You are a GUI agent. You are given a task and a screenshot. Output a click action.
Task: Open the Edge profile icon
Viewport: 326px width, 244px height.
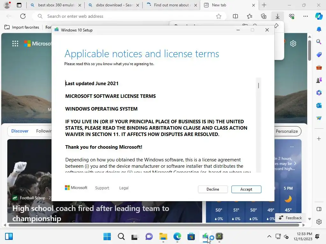point(8,5)
